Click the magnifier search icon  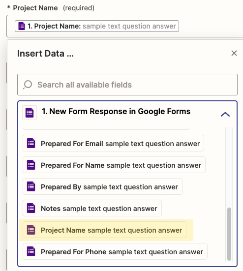(28, 85)
